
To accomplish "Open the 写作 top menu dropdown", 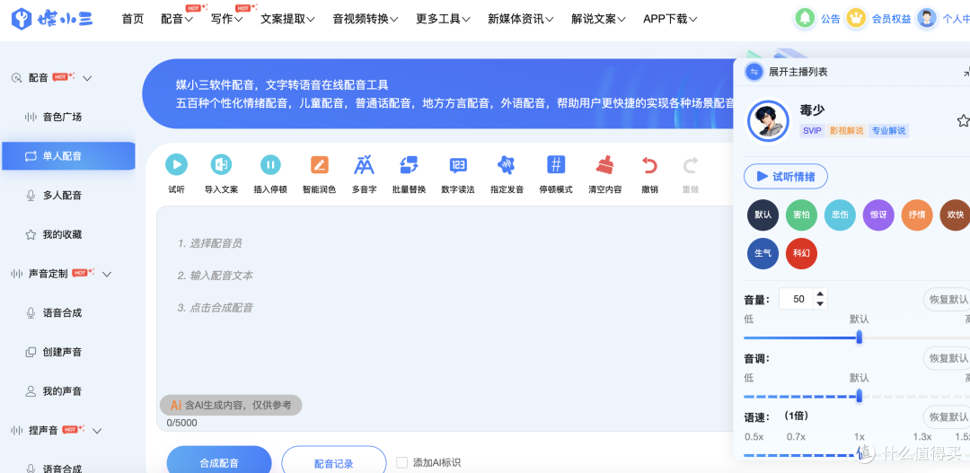I will [x=227, y=19].
